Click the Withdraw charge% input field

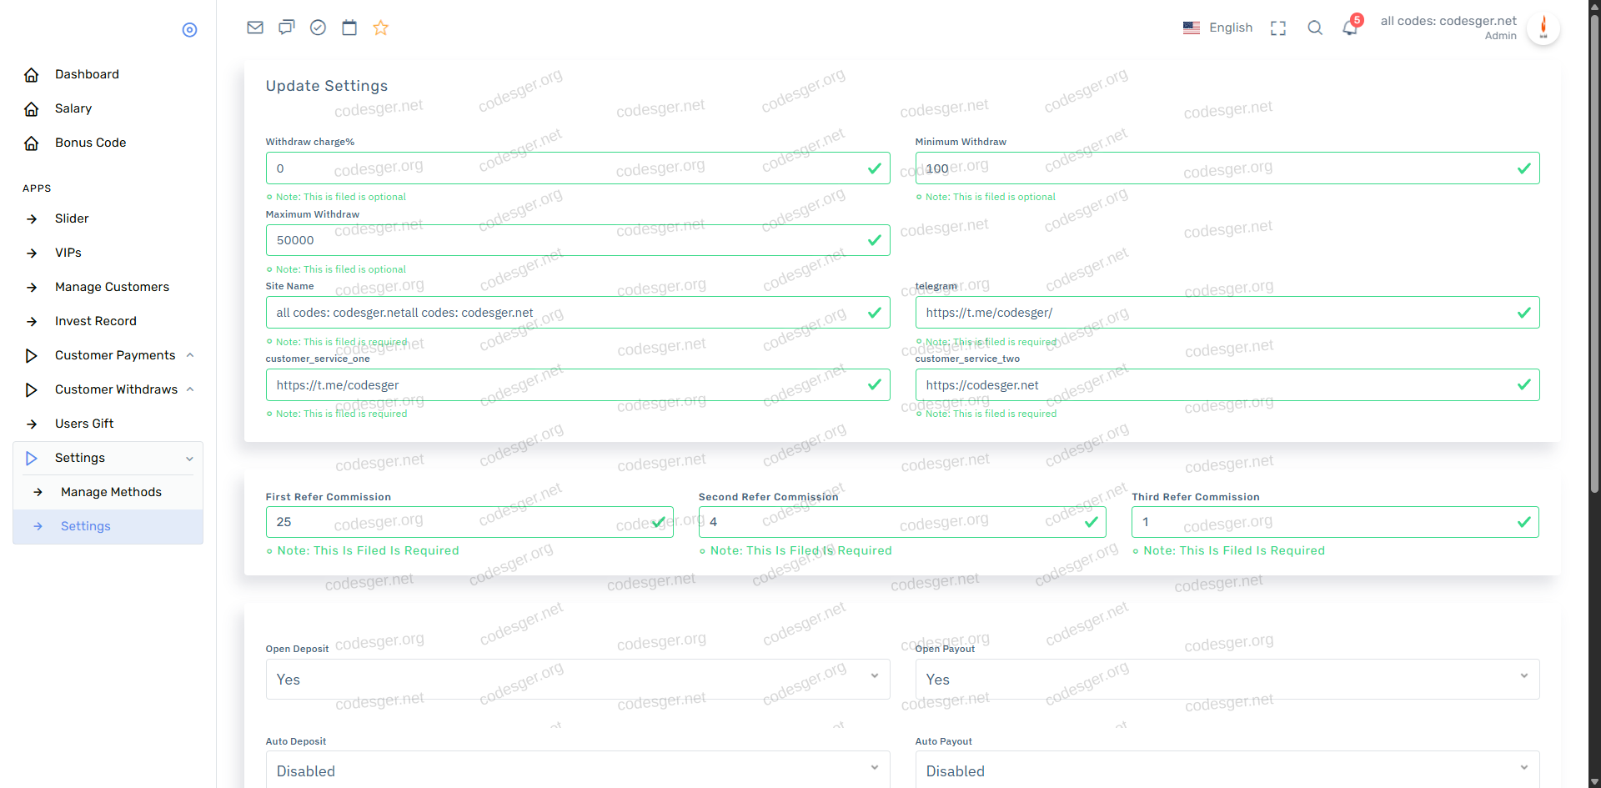coord(567,168)
